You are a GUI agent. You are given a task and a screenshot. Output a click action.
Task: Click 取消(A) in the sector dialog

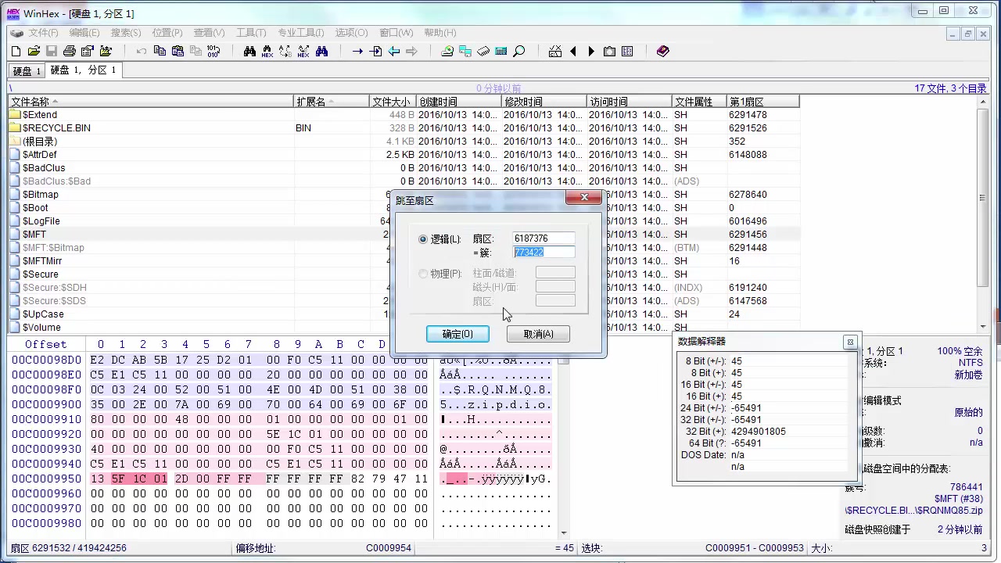(538, 334)
